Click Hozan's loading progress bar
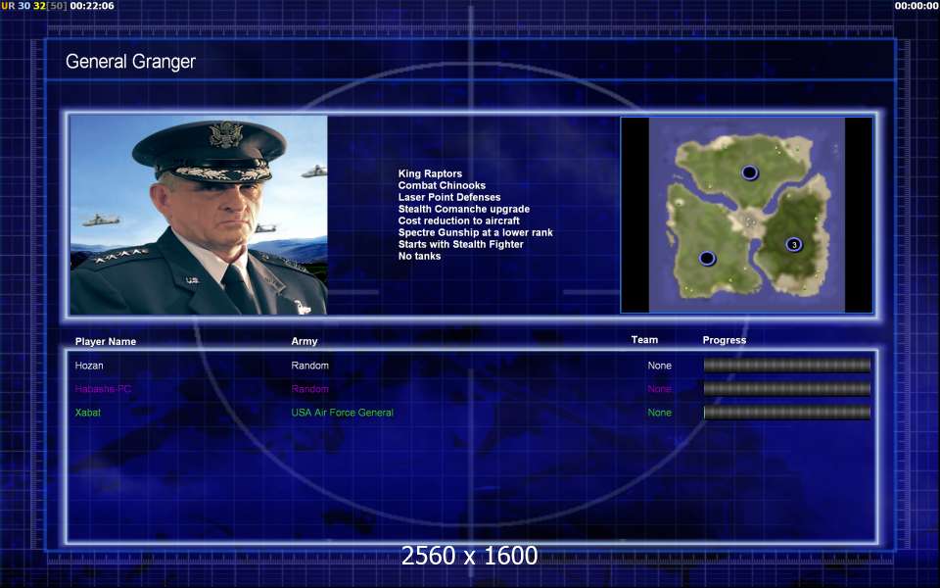Image resolution: width=940 pixels, height=588 pixels. 786,365
